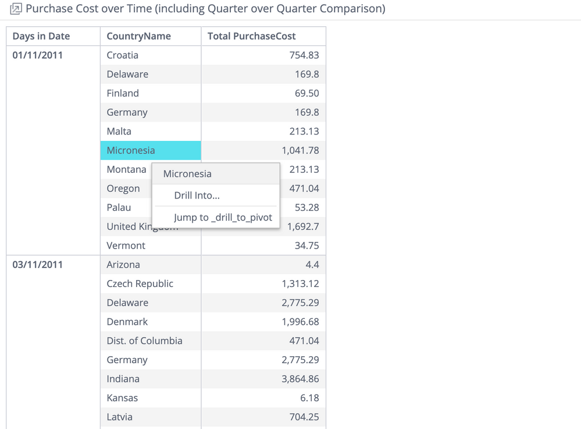This screenshot has width=581, height=429.
Task: Choose 'Jump to _drill_to_pivot' menu option
Action: click(223, 217)
